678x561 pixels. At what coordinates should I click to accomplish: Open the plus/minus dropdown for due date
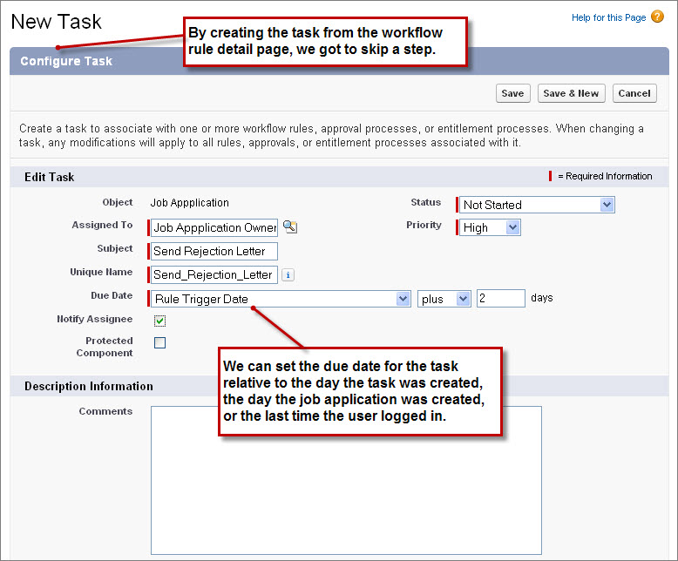pyautogui.click(x=444, y=299)
